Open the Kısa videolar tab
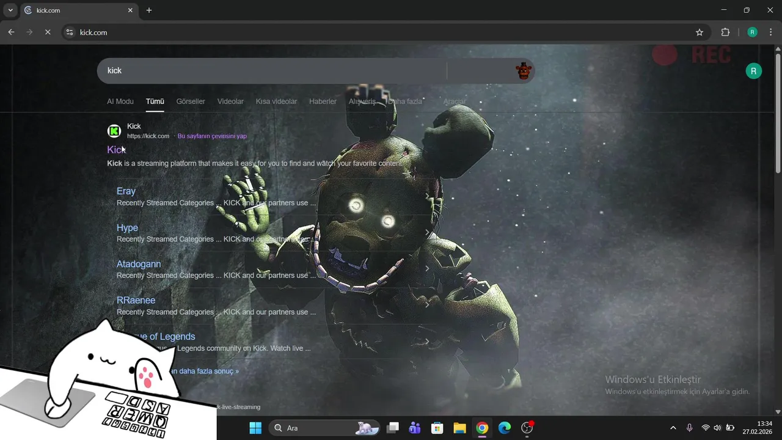Screen dimensions: 782x440 [x=276, y=101]
